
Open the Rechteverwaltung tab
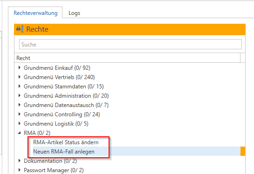tap(35, 13)
